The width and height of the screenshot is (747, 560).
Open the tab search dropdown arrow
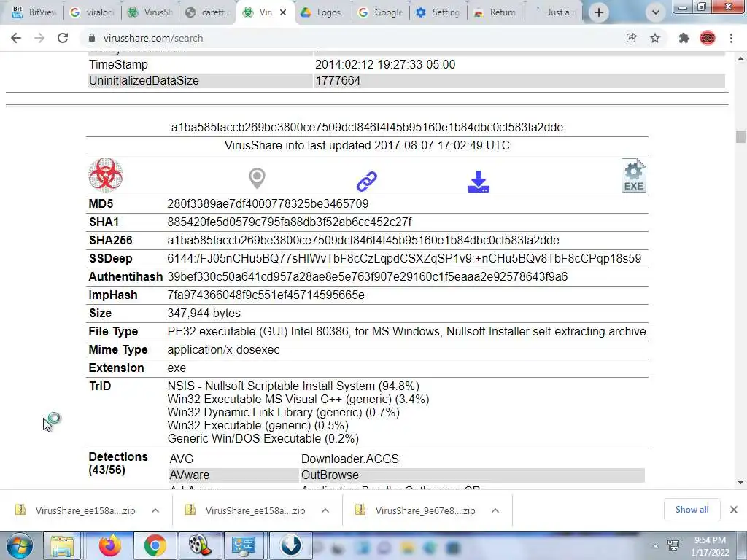[656, 12]
